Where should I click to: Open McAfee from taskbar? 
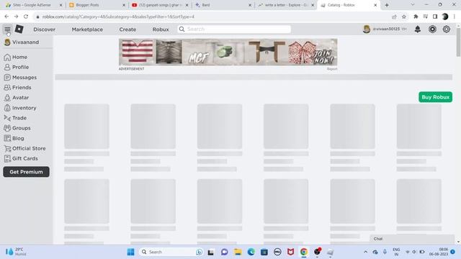pos(290,252)
